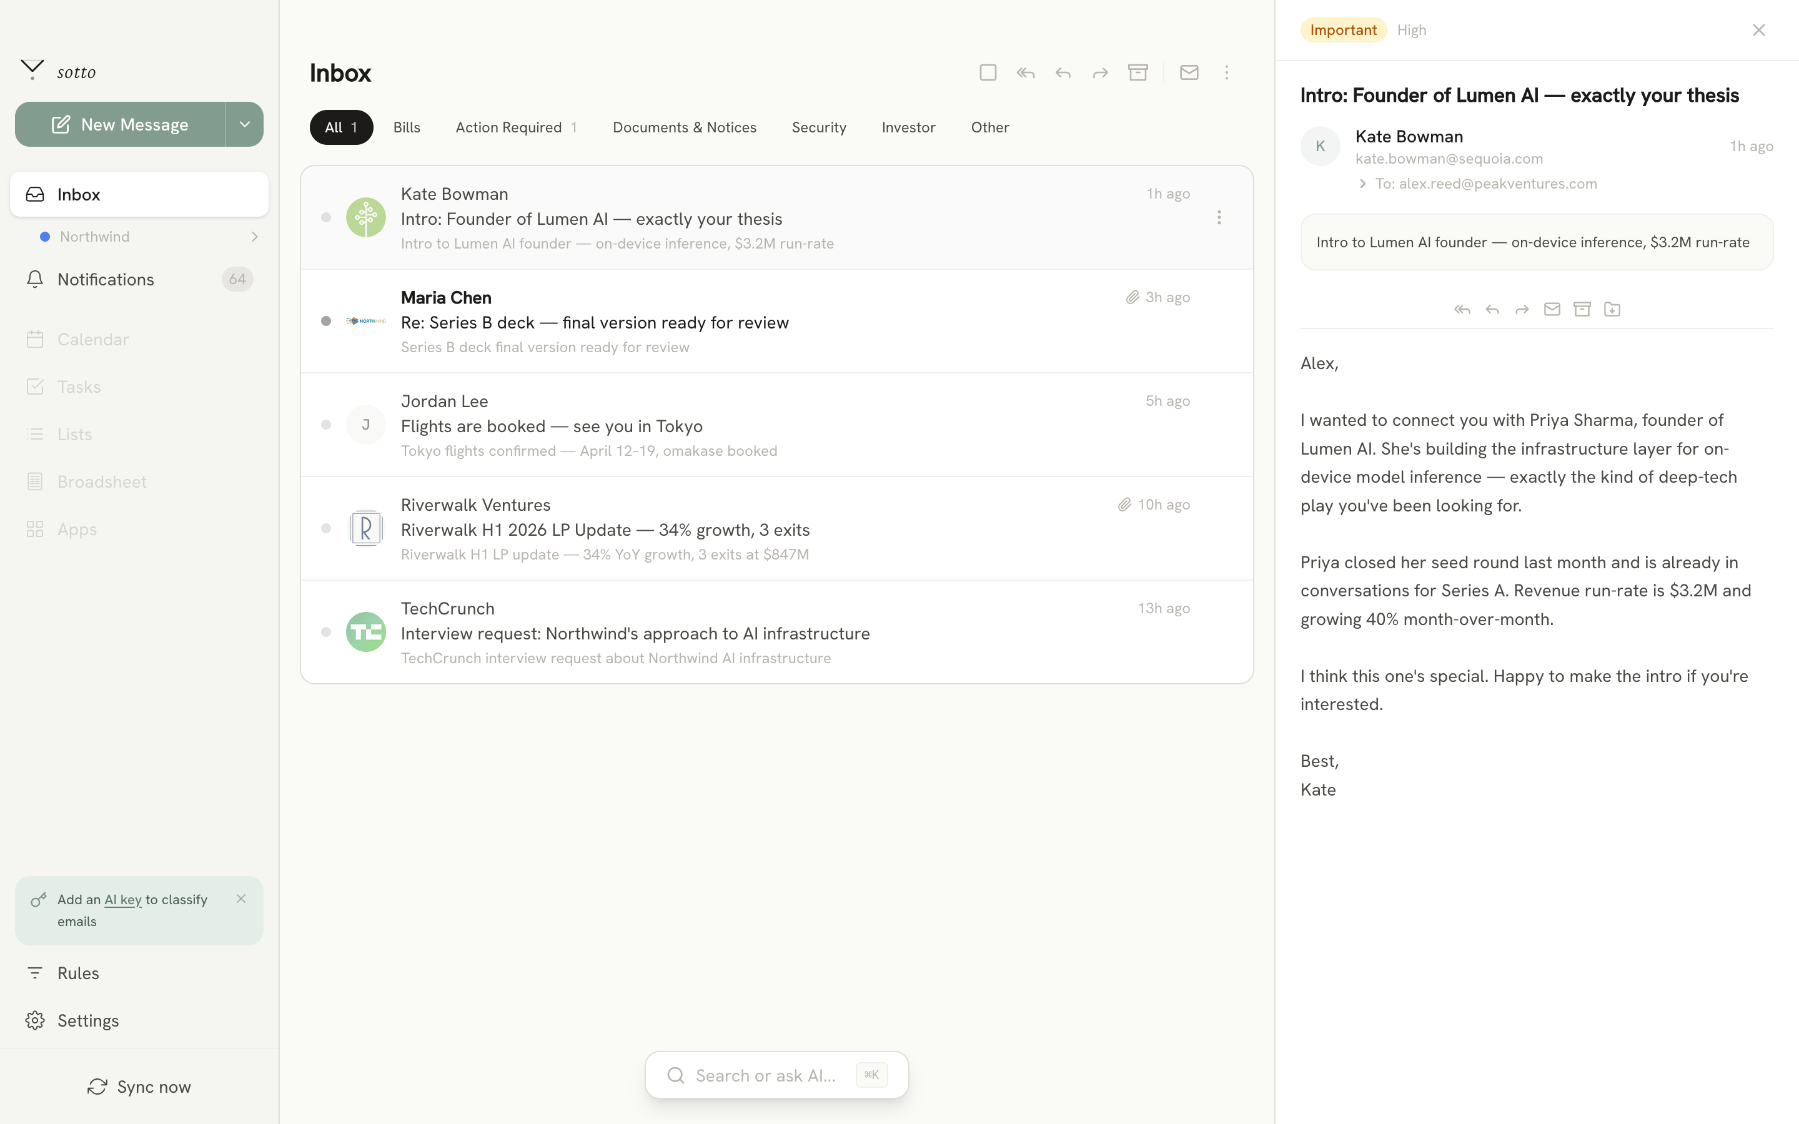Open the Apps section in the sidebar
Viewport: 1799px width, 1124px height.
pos(77,528)
